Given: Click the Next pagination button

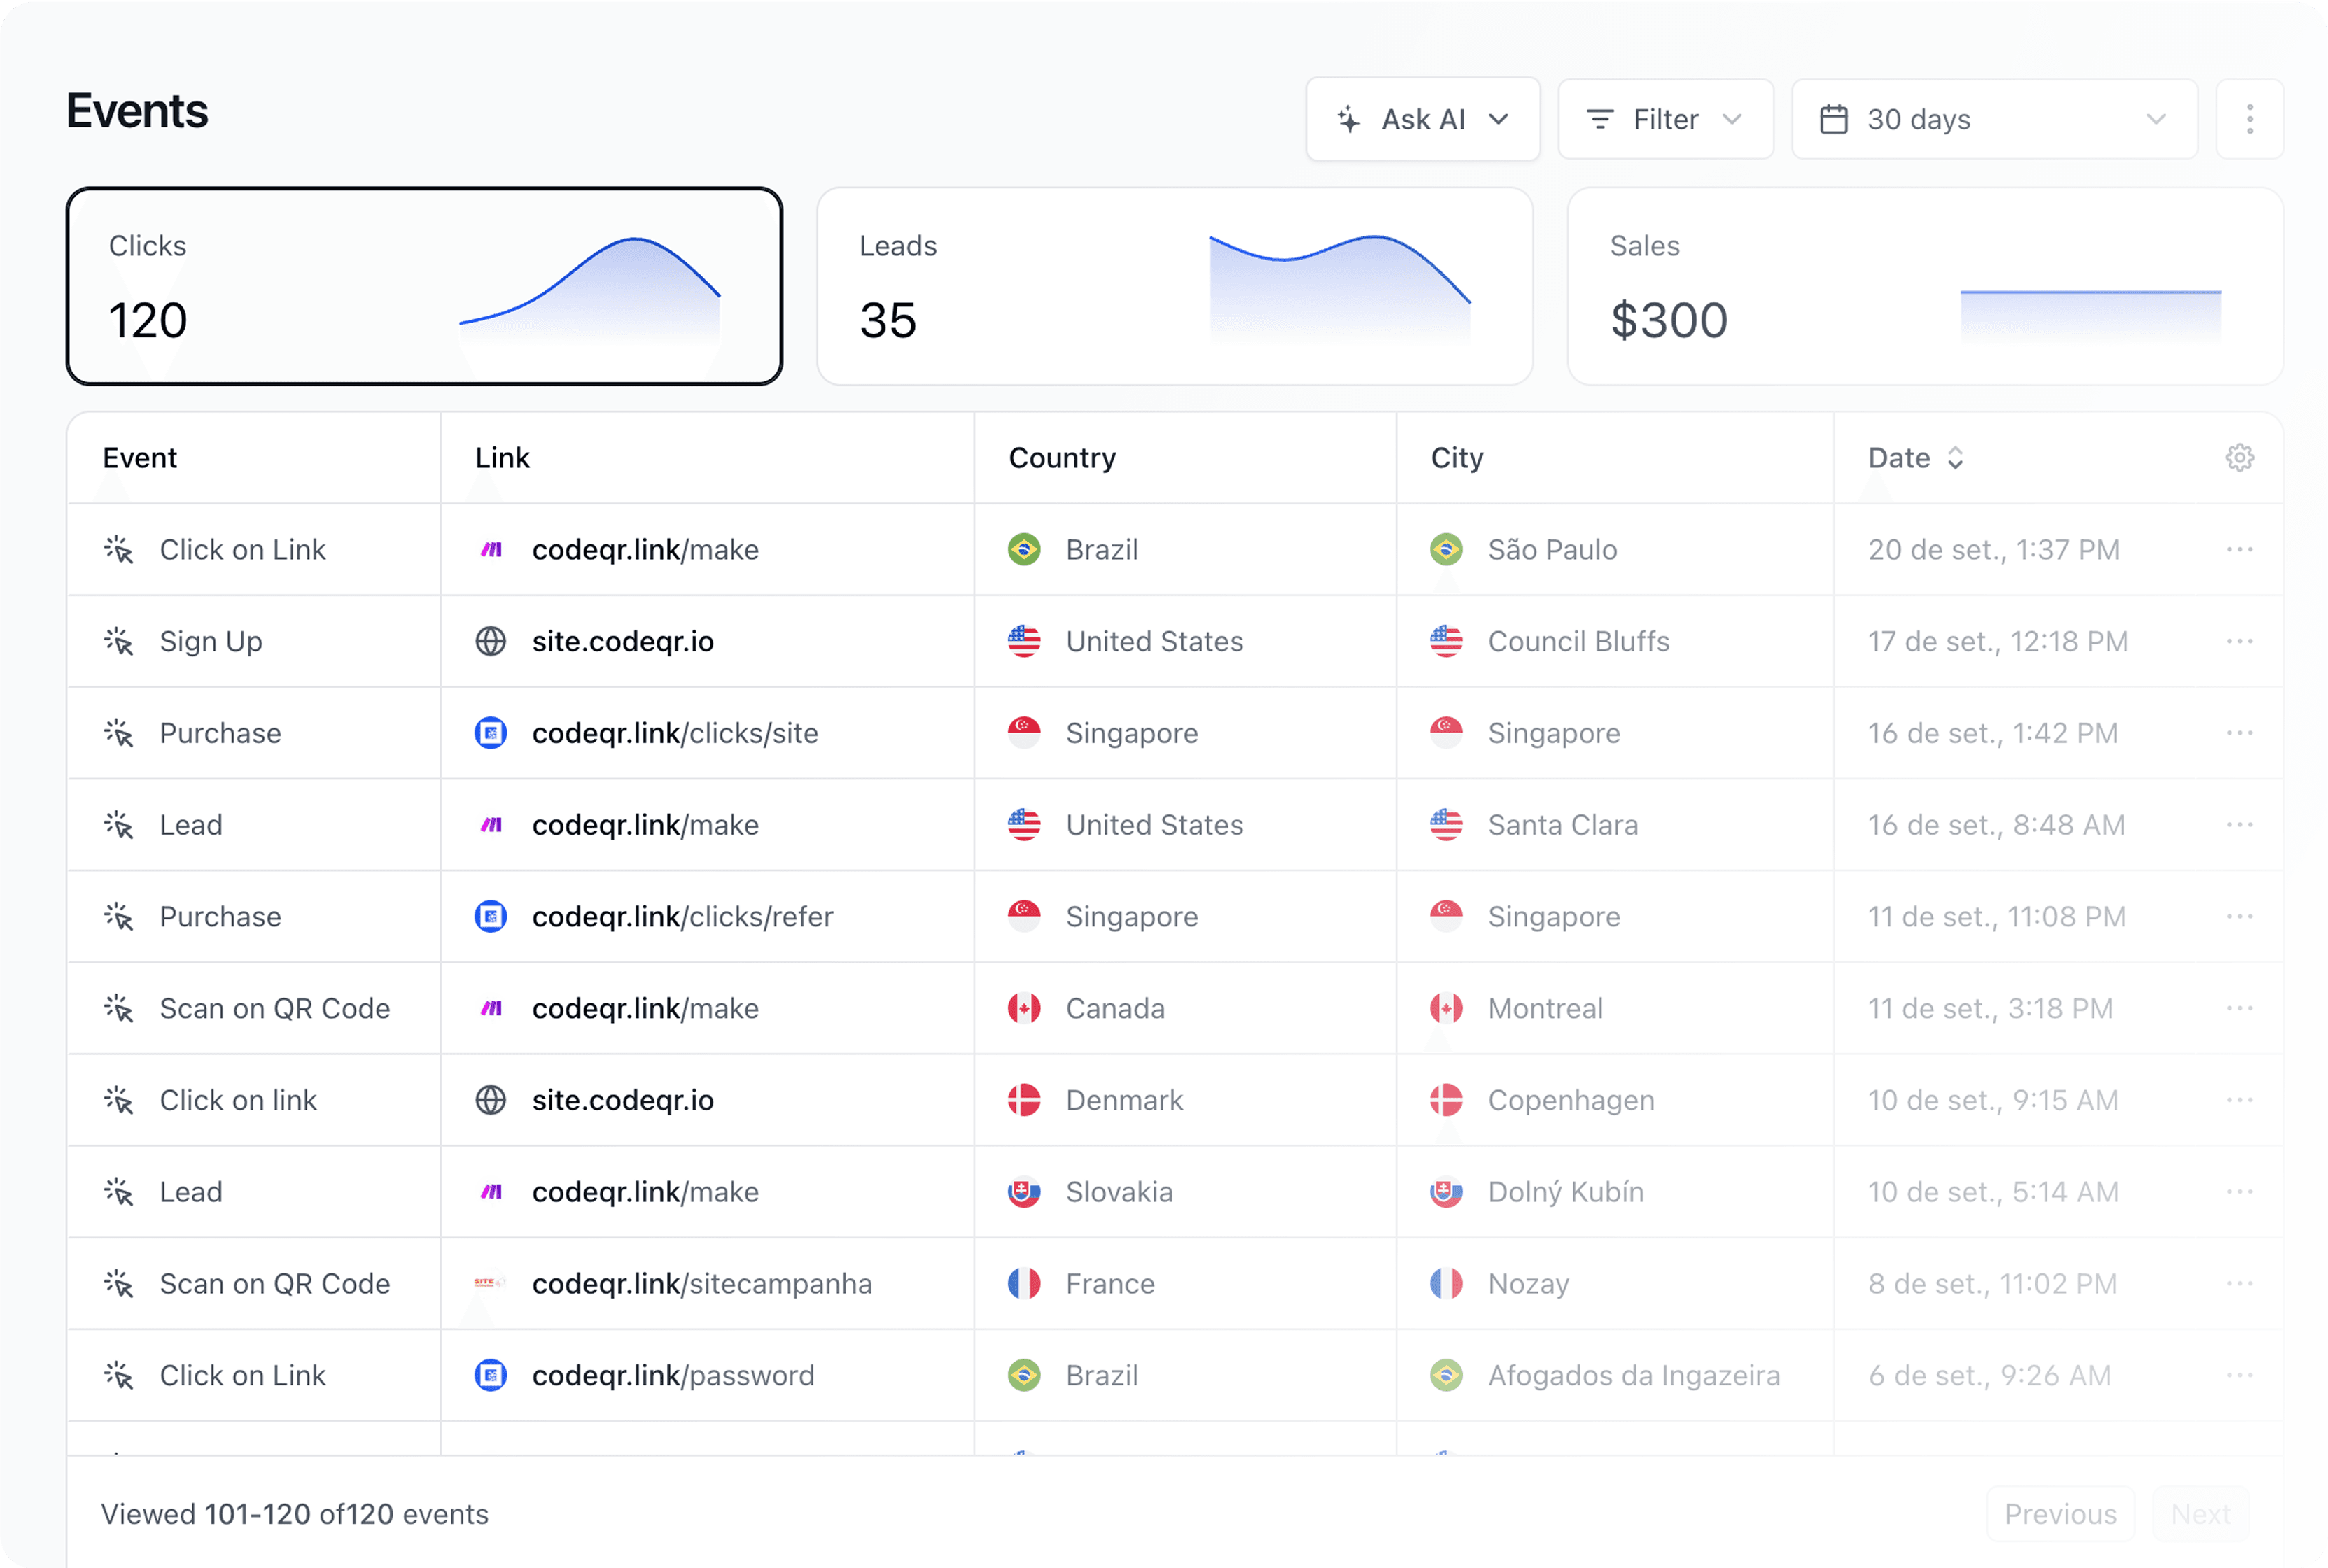Looking at the screenshot, I should [x=2201, y=1513].
